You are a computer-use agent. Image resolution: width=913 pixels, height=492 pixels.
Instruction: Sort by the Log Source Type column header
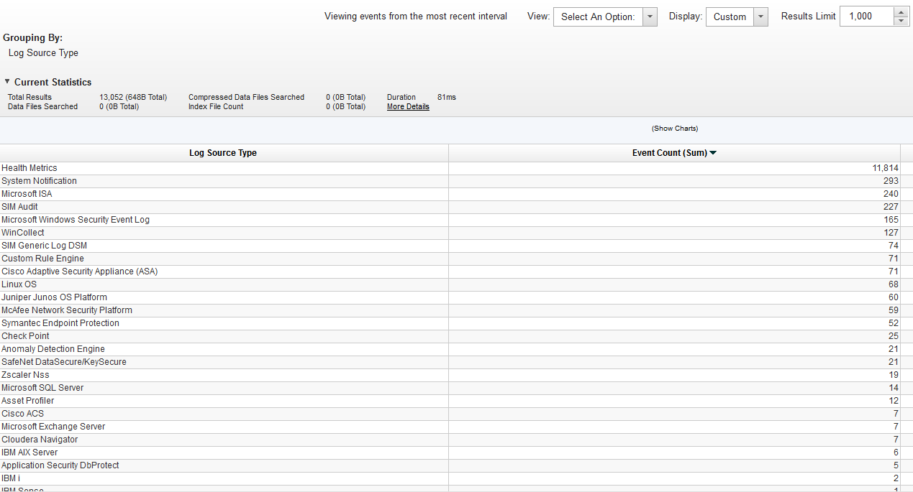click(224, 152)
